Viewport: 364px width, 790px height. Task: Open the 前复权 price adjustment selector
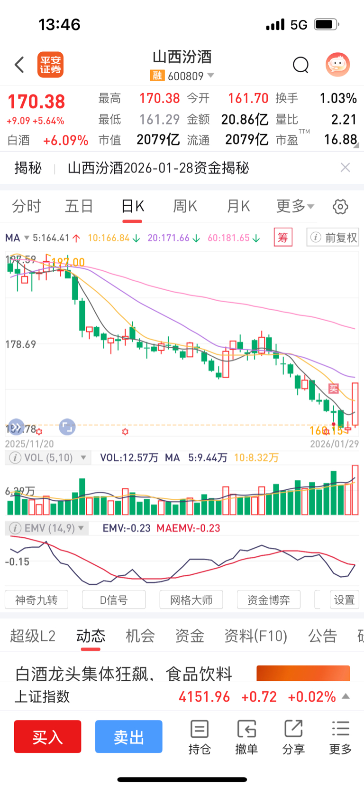333,238
